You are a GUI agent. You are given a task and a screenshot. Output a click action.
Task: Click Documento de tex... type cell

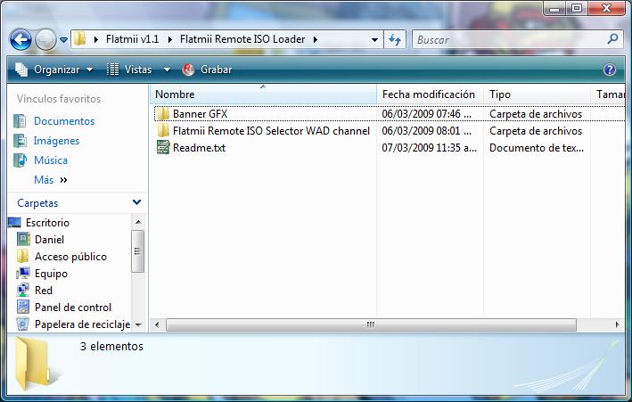(537, 148)
